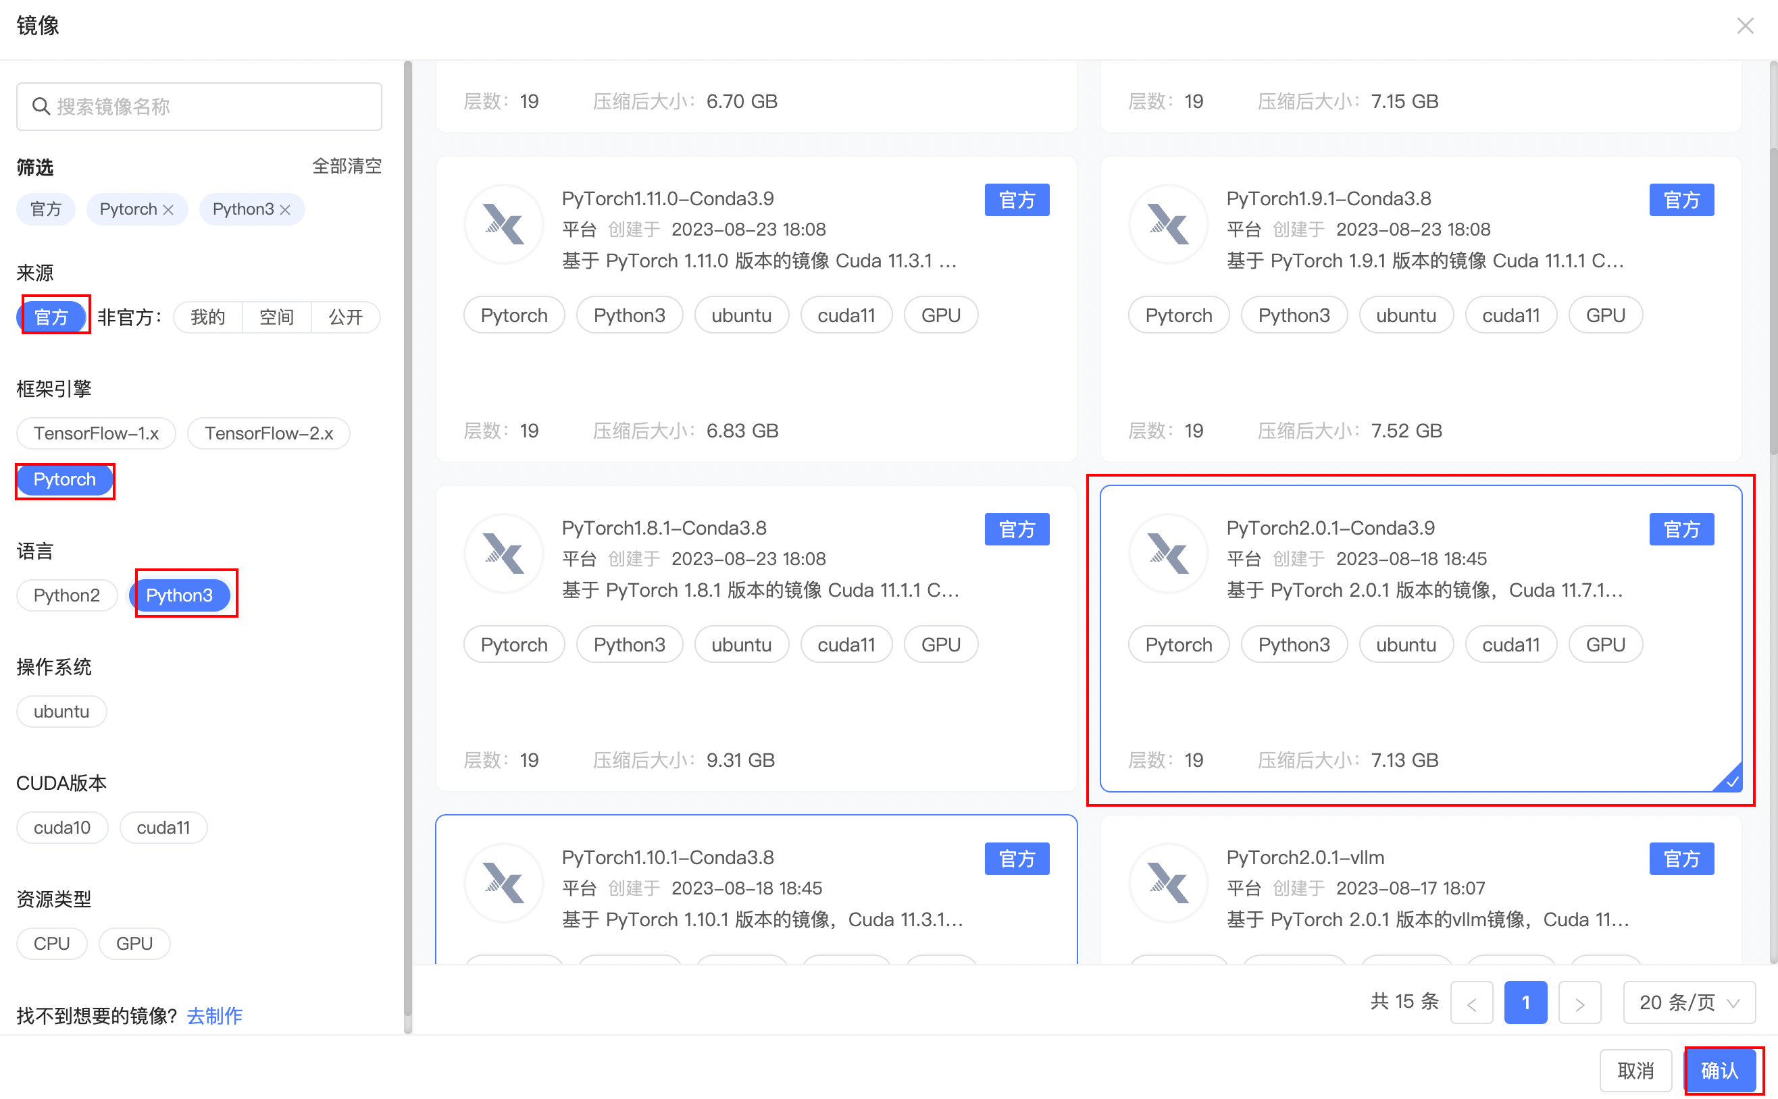The width and height of the screenshot is (1778, 1099).
Task: Click the PyTorch2.0.1-vllm image logo
Action: [x=1168, y=882]
